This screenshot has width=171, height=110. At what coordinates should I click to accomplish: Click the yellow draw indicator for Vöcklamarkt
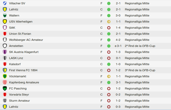[109, 76]
